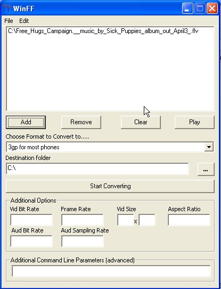
Task: Browse for destination folder with ellipsis button
Action: pos(206,169)
